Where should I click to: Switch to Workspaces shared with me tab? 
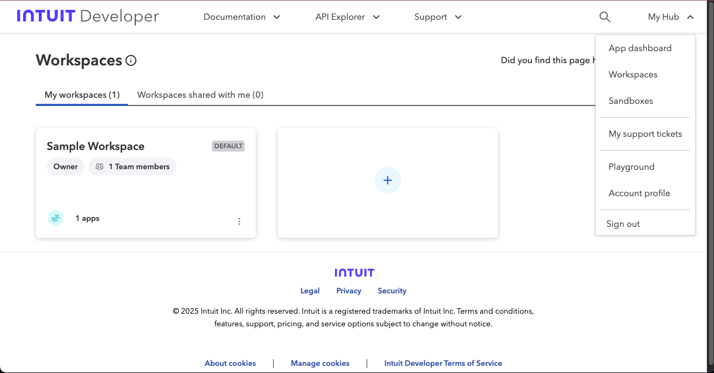[x=200, y=95]
